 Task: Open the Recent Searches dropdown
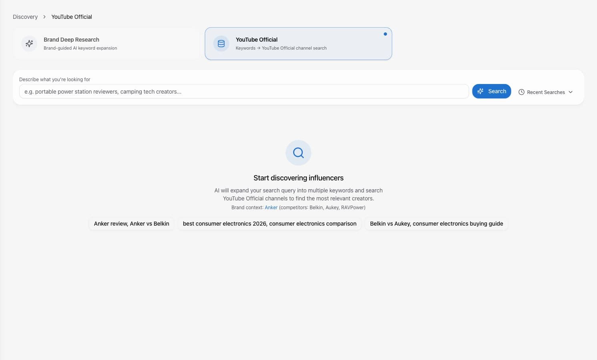tap(545, 92)
